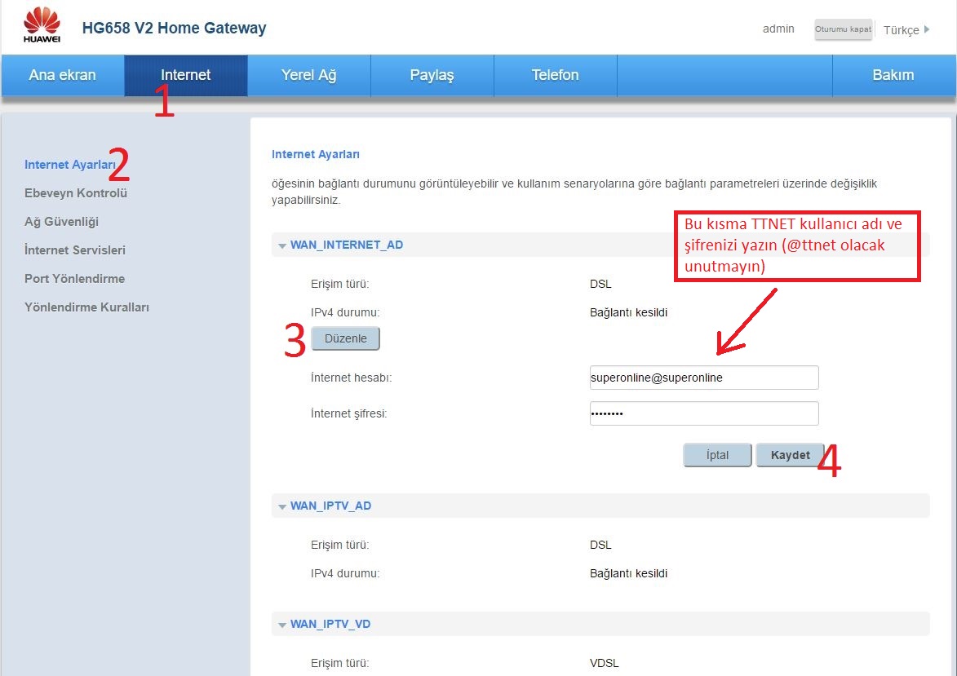Click the Oturumu kapat logout button
This screenshot has width=957, height=676.
(844, 29)
